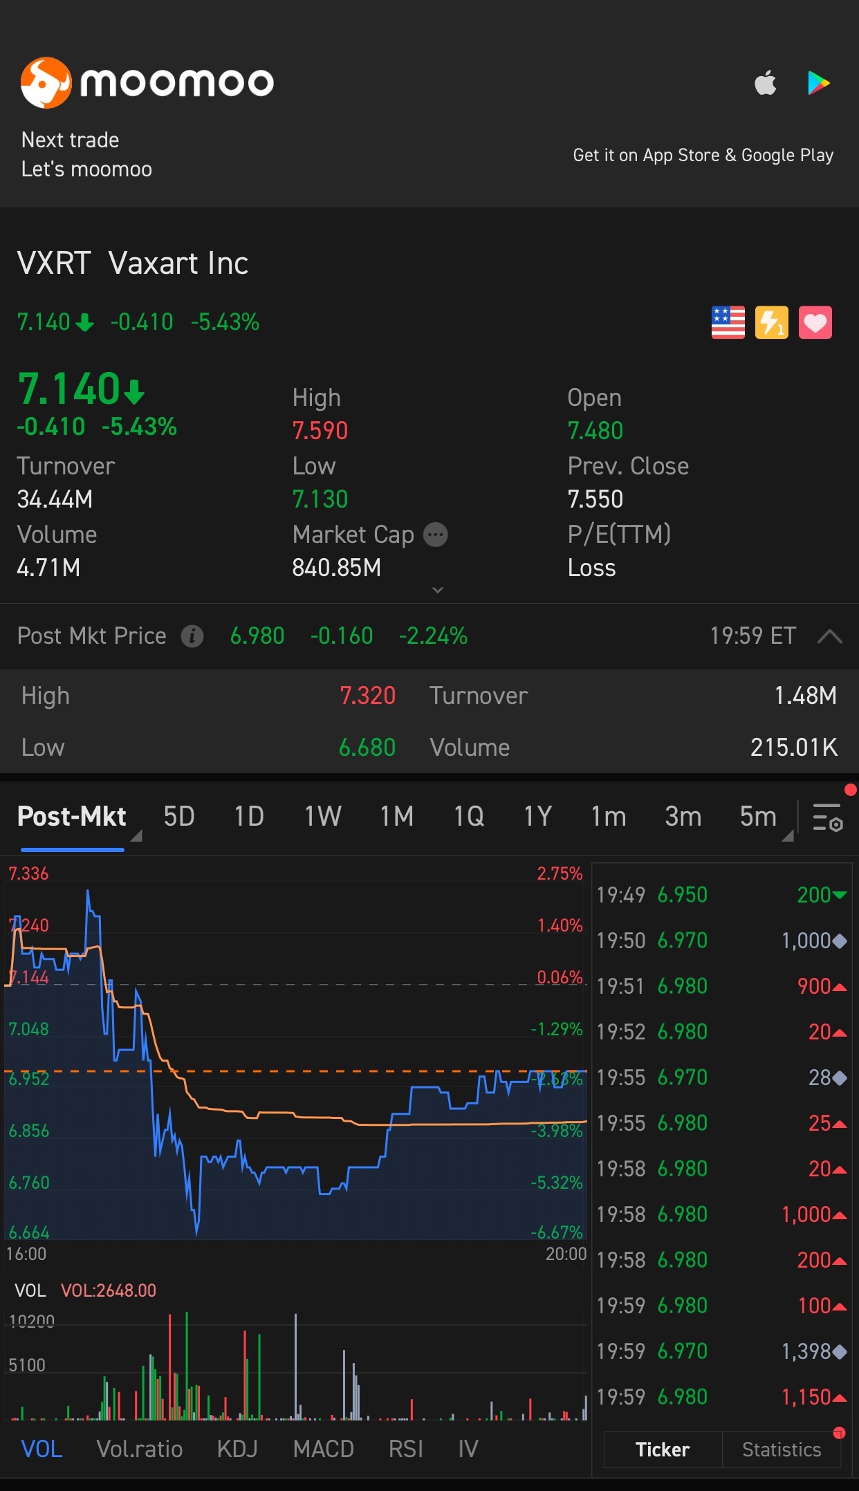This screenshot has height=1491, width=859.
Task: Tap the Post Mkt Price info icon
Action: coord(192,636)
